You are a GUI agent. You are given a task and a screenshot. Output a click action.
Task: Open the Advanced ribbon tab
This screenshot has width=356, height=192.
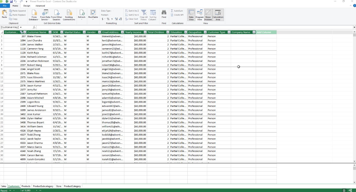tap(40, 6)
